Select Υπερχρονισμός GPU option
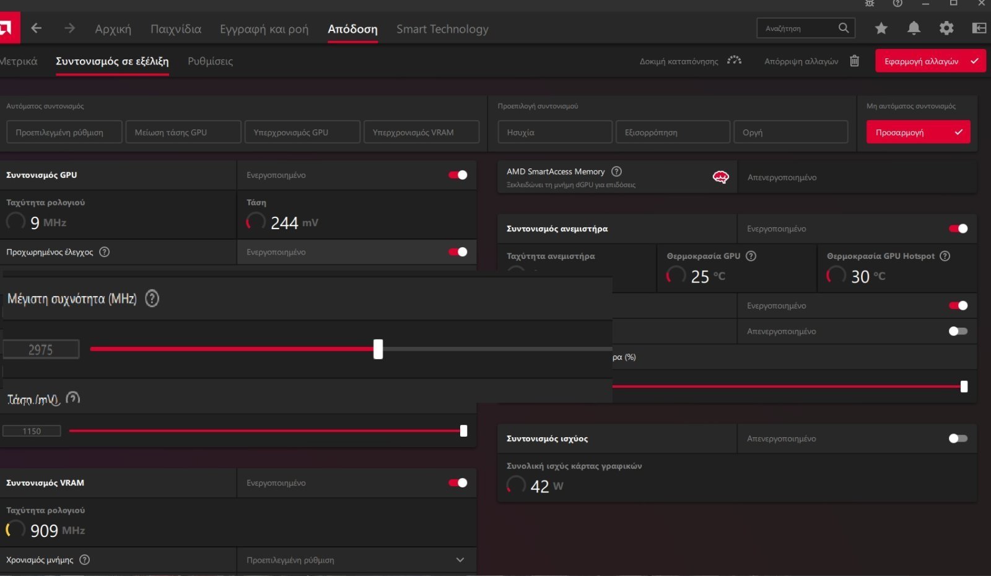 pyautogui.click(x=302, y=132)
